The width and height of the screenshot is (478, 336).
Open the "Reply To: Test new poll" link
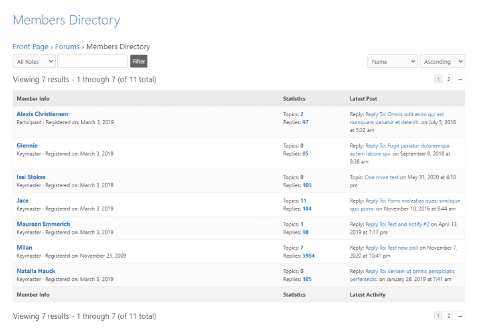392,248
